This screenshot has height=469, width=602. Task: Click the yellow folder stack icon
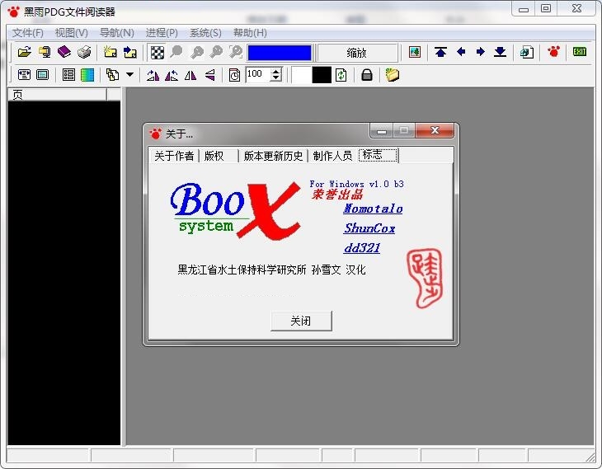pos(393,75)
